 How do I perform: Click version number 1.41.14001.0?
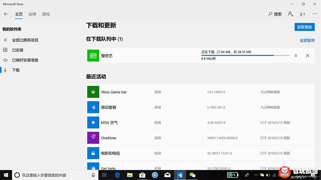[x=216, y=92]
